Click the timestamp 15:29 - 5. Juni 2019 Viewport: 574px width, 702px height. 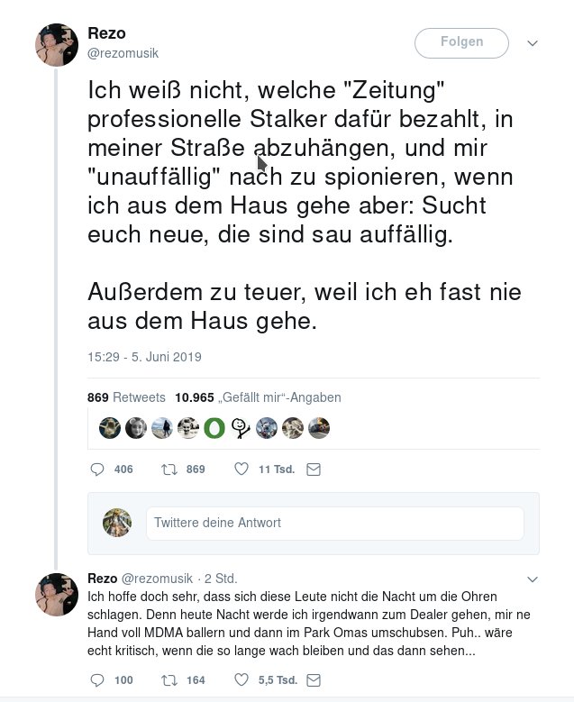144,357
